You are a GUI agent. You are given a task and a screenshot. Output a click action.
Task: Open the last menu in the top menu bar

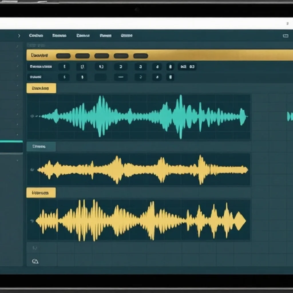pos(126,35)
